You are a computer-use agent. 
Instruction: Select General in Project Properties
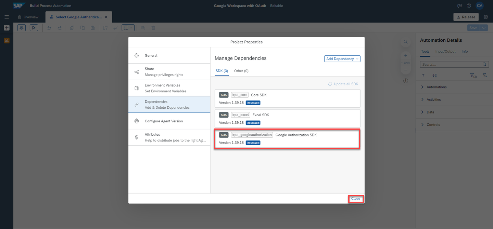click(169, 55)
